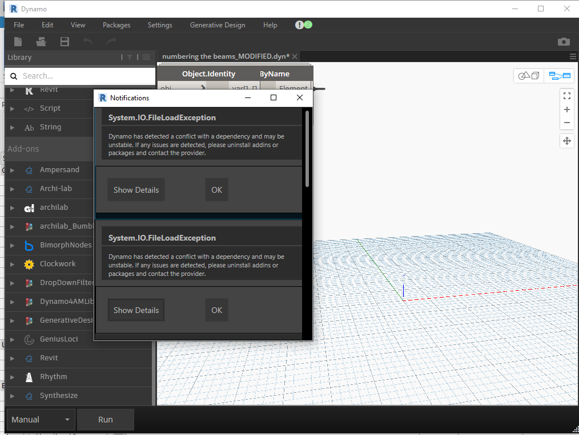Screen dimensions: 579x435
Task: Expand the Archi-lab add-on
Action: tap(12, 189)
